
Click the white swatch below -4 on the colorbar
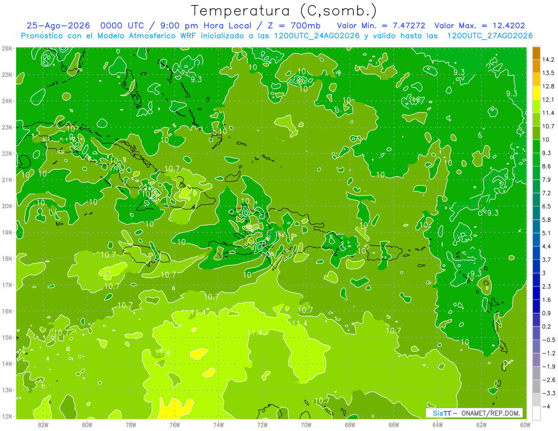pos(536,413)
